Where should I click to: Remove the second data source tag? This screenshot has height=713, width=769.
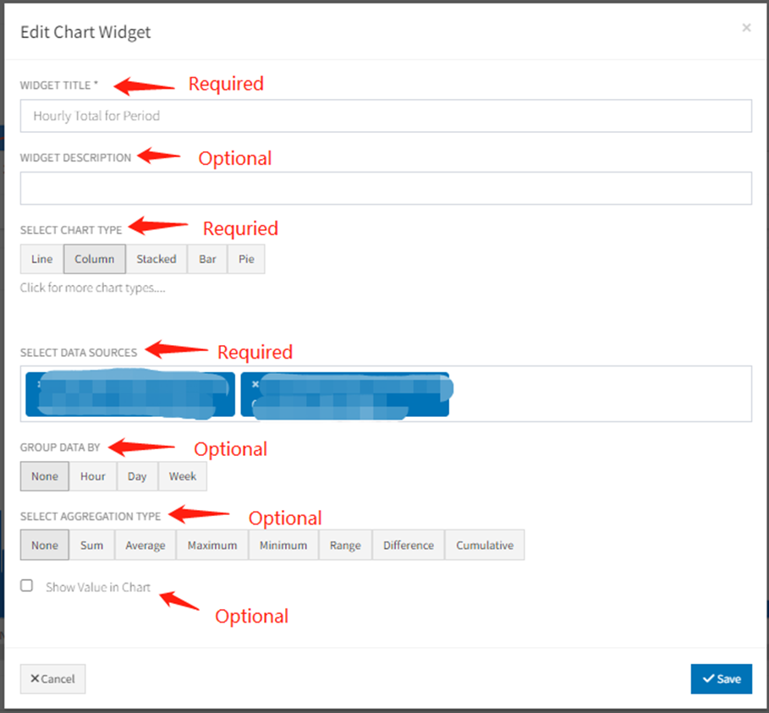point(255,384)
